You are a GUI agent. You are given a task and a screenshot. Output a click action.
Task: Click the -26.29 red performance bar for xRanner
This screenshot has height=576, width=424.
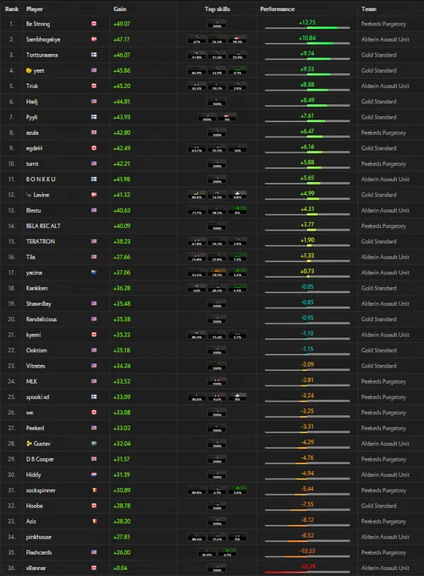tap(307, 572)
